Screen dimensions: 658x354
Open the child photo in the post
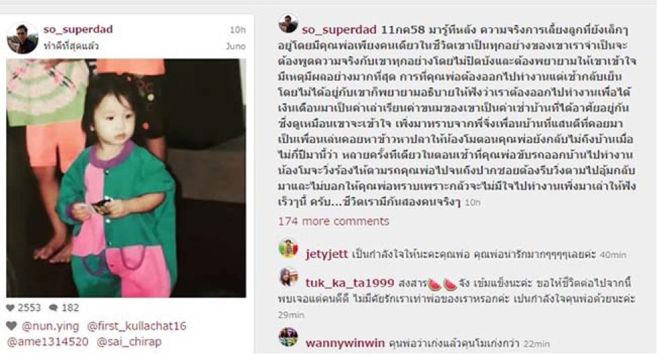point(126,178)
